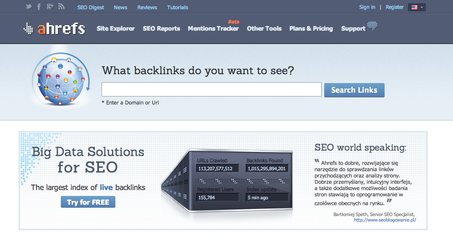Screen dimensions: 453x245
Task: Click Sign in
Action: pyautogui.click(x=367, y=7)
